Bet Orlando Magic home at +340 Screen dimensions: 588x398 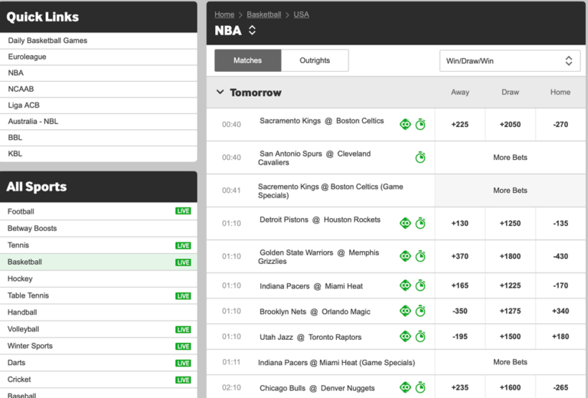pos(560,311)
